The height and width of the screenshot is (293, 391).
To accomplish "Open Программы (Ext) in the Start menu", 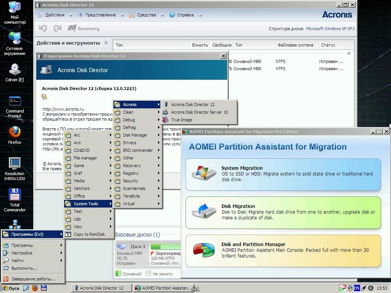I will coord(32,235).
